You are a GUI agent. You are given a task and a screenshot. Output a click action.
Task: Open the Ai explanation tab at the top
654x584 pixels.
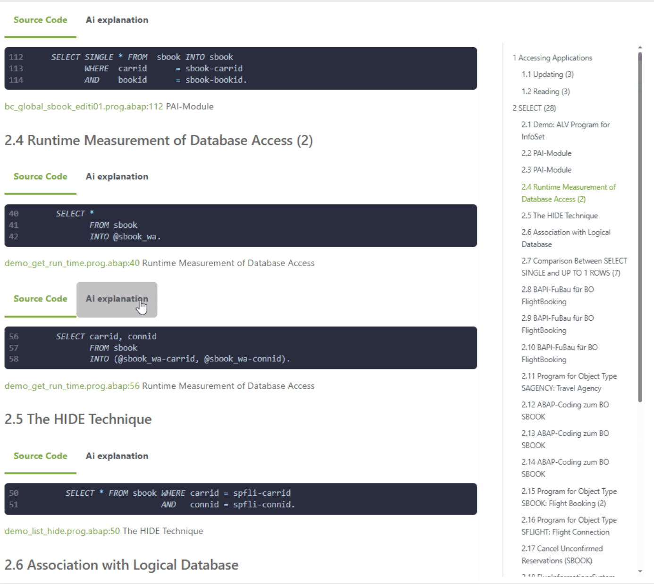tap(117, 20)
